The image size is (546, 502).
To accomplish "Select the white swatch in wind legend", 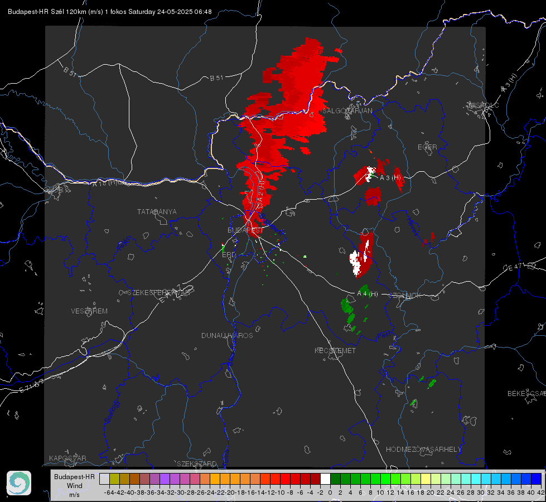I will [x=325, y=479].
